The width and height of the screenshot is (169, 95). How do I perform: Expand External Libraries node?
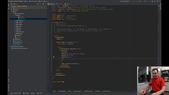pos(10,46)
